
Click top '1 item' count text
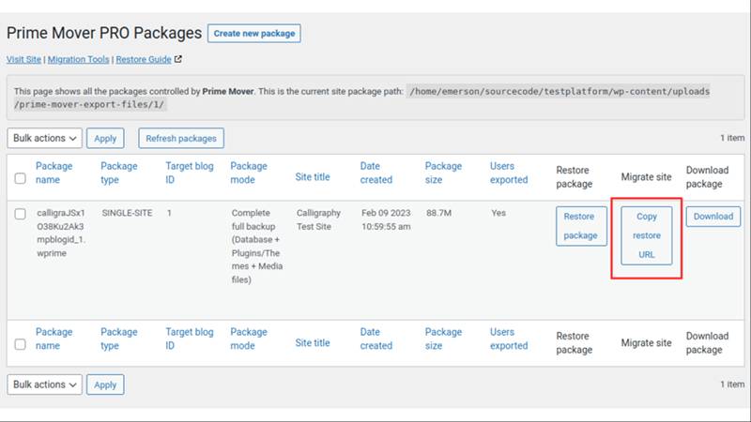tap(732, 138)
